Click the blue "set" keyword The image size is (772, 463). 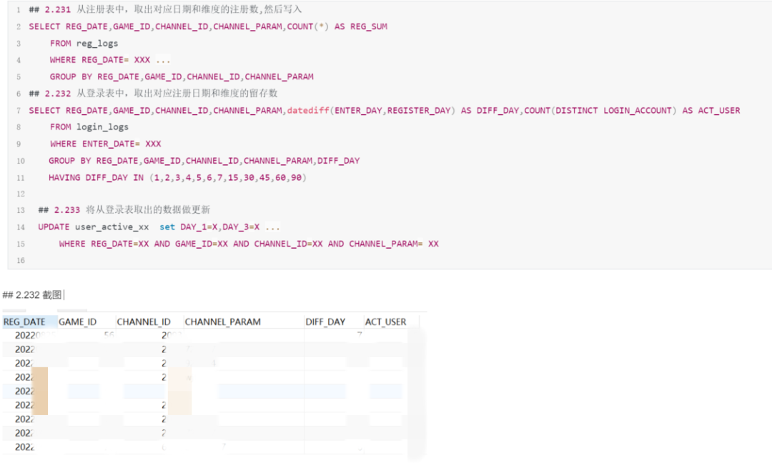[x=167, y=226]
